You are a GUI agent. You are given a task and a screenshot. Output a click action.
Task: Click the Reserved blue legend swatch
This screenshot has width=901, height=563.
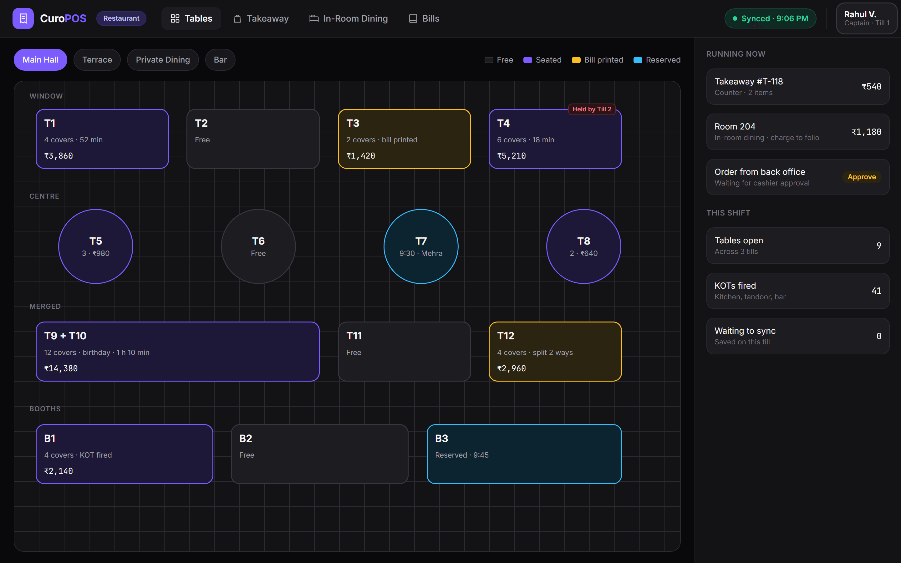(x=638, y=60)
